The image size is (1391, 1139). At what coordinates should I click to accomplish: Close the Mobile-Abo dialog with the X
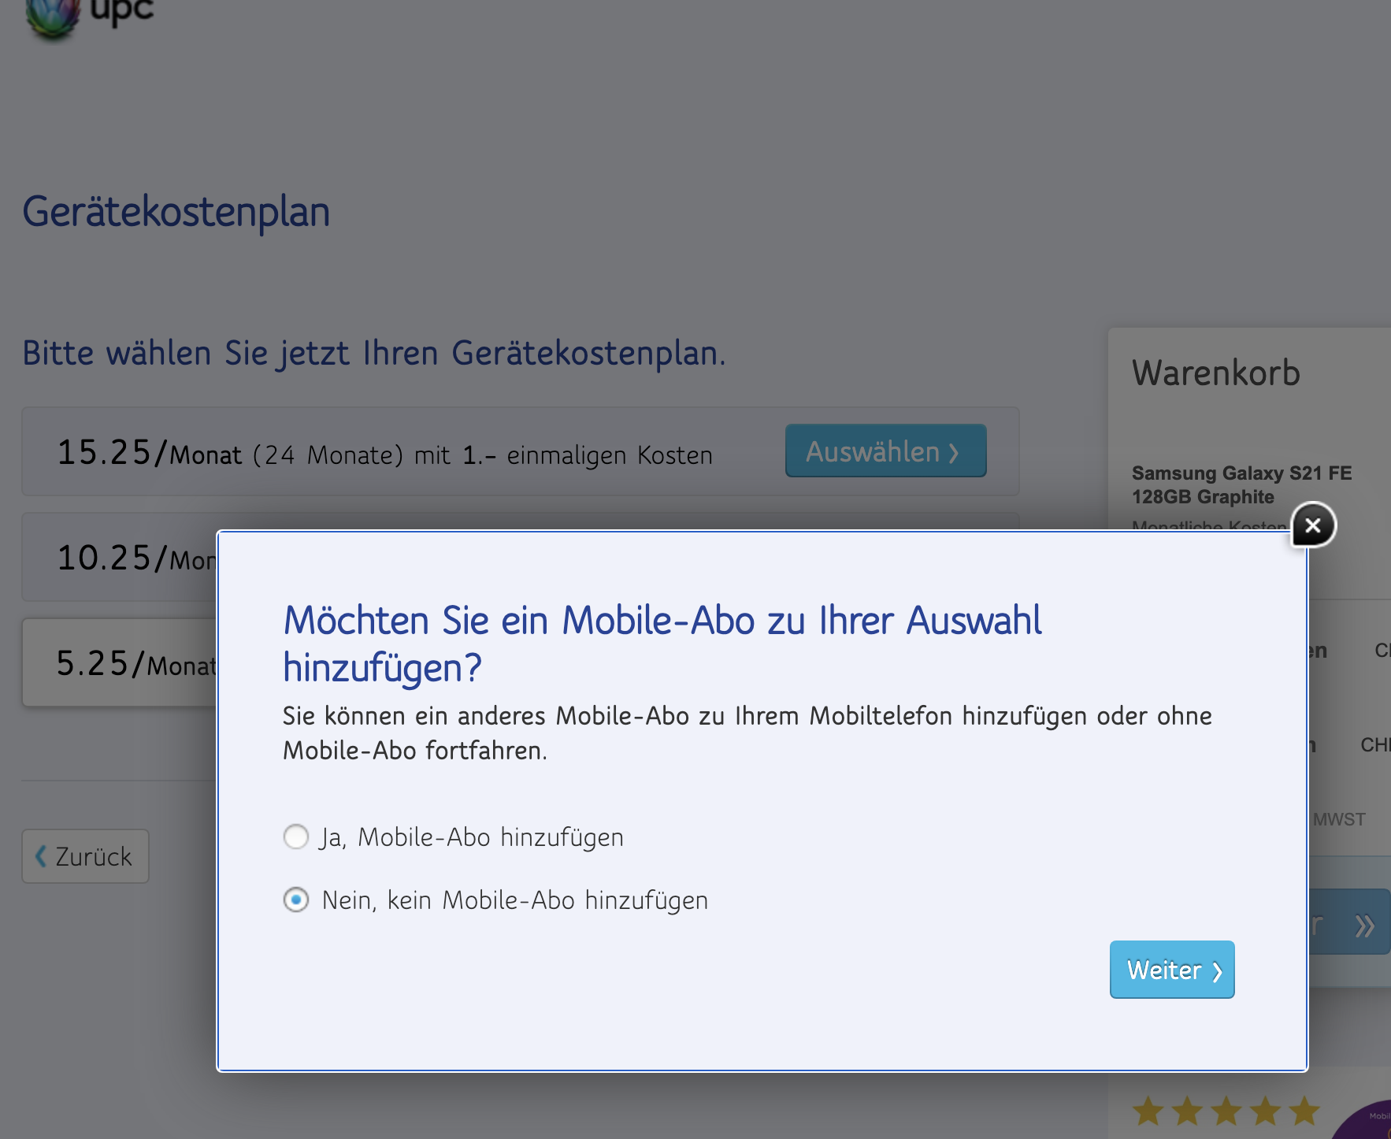[x=1313, y=525]
